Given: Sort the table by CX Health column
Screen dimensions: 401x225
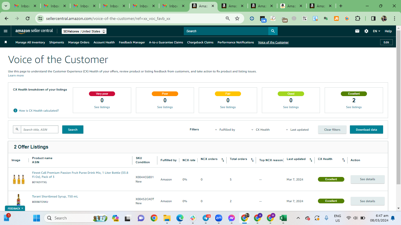Looking at the screenshot, I should [x=343, y=160].
